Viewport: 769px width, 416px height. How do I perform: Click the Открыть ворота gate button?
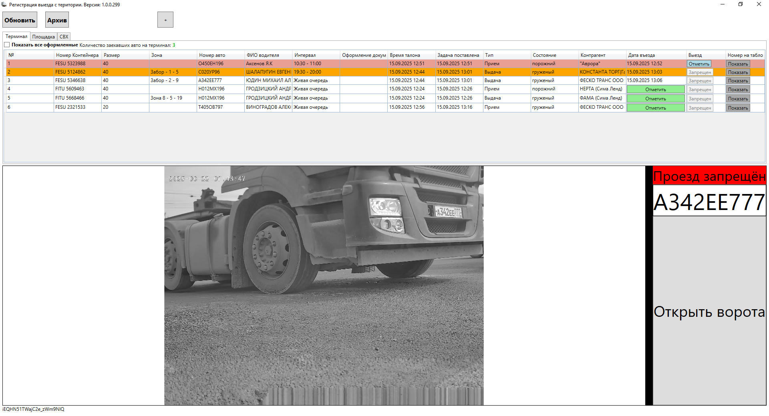point(709,311)
